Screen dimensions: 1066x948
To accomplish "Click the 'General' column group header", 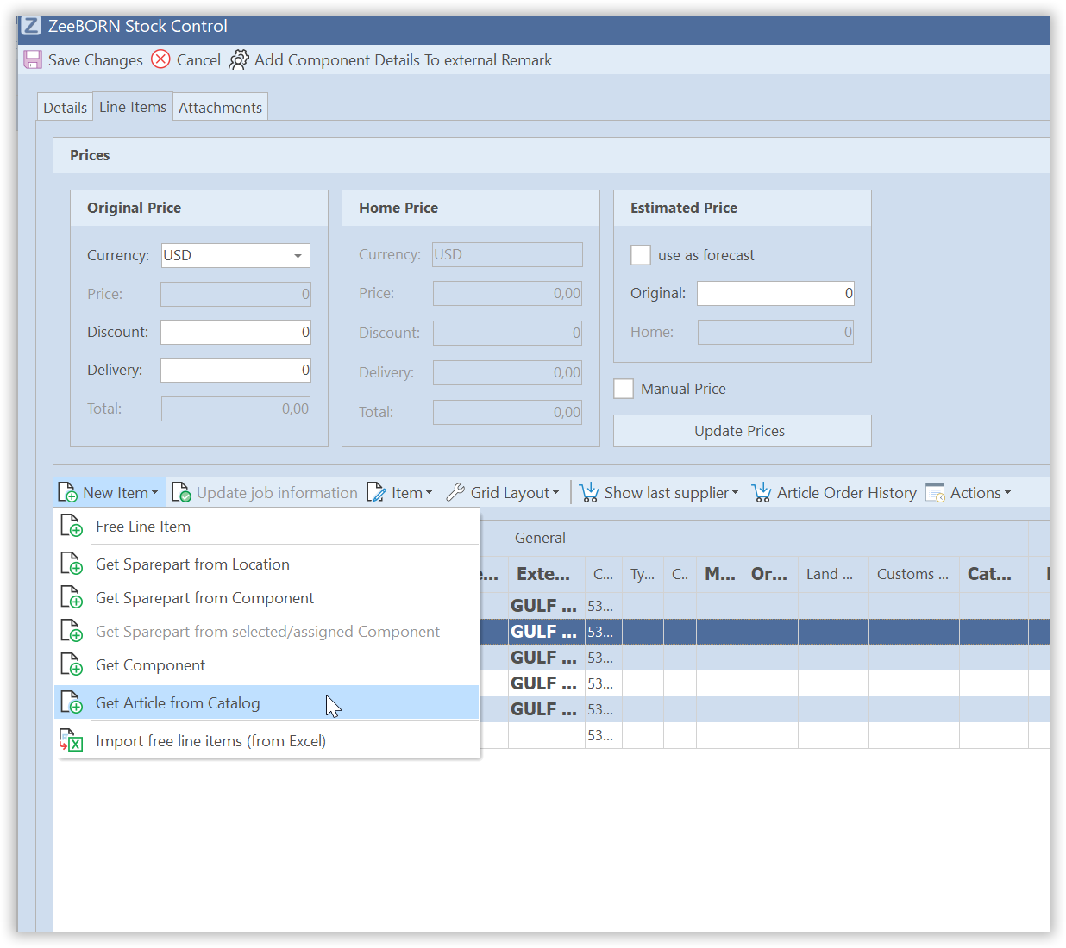I will (540, 538).
